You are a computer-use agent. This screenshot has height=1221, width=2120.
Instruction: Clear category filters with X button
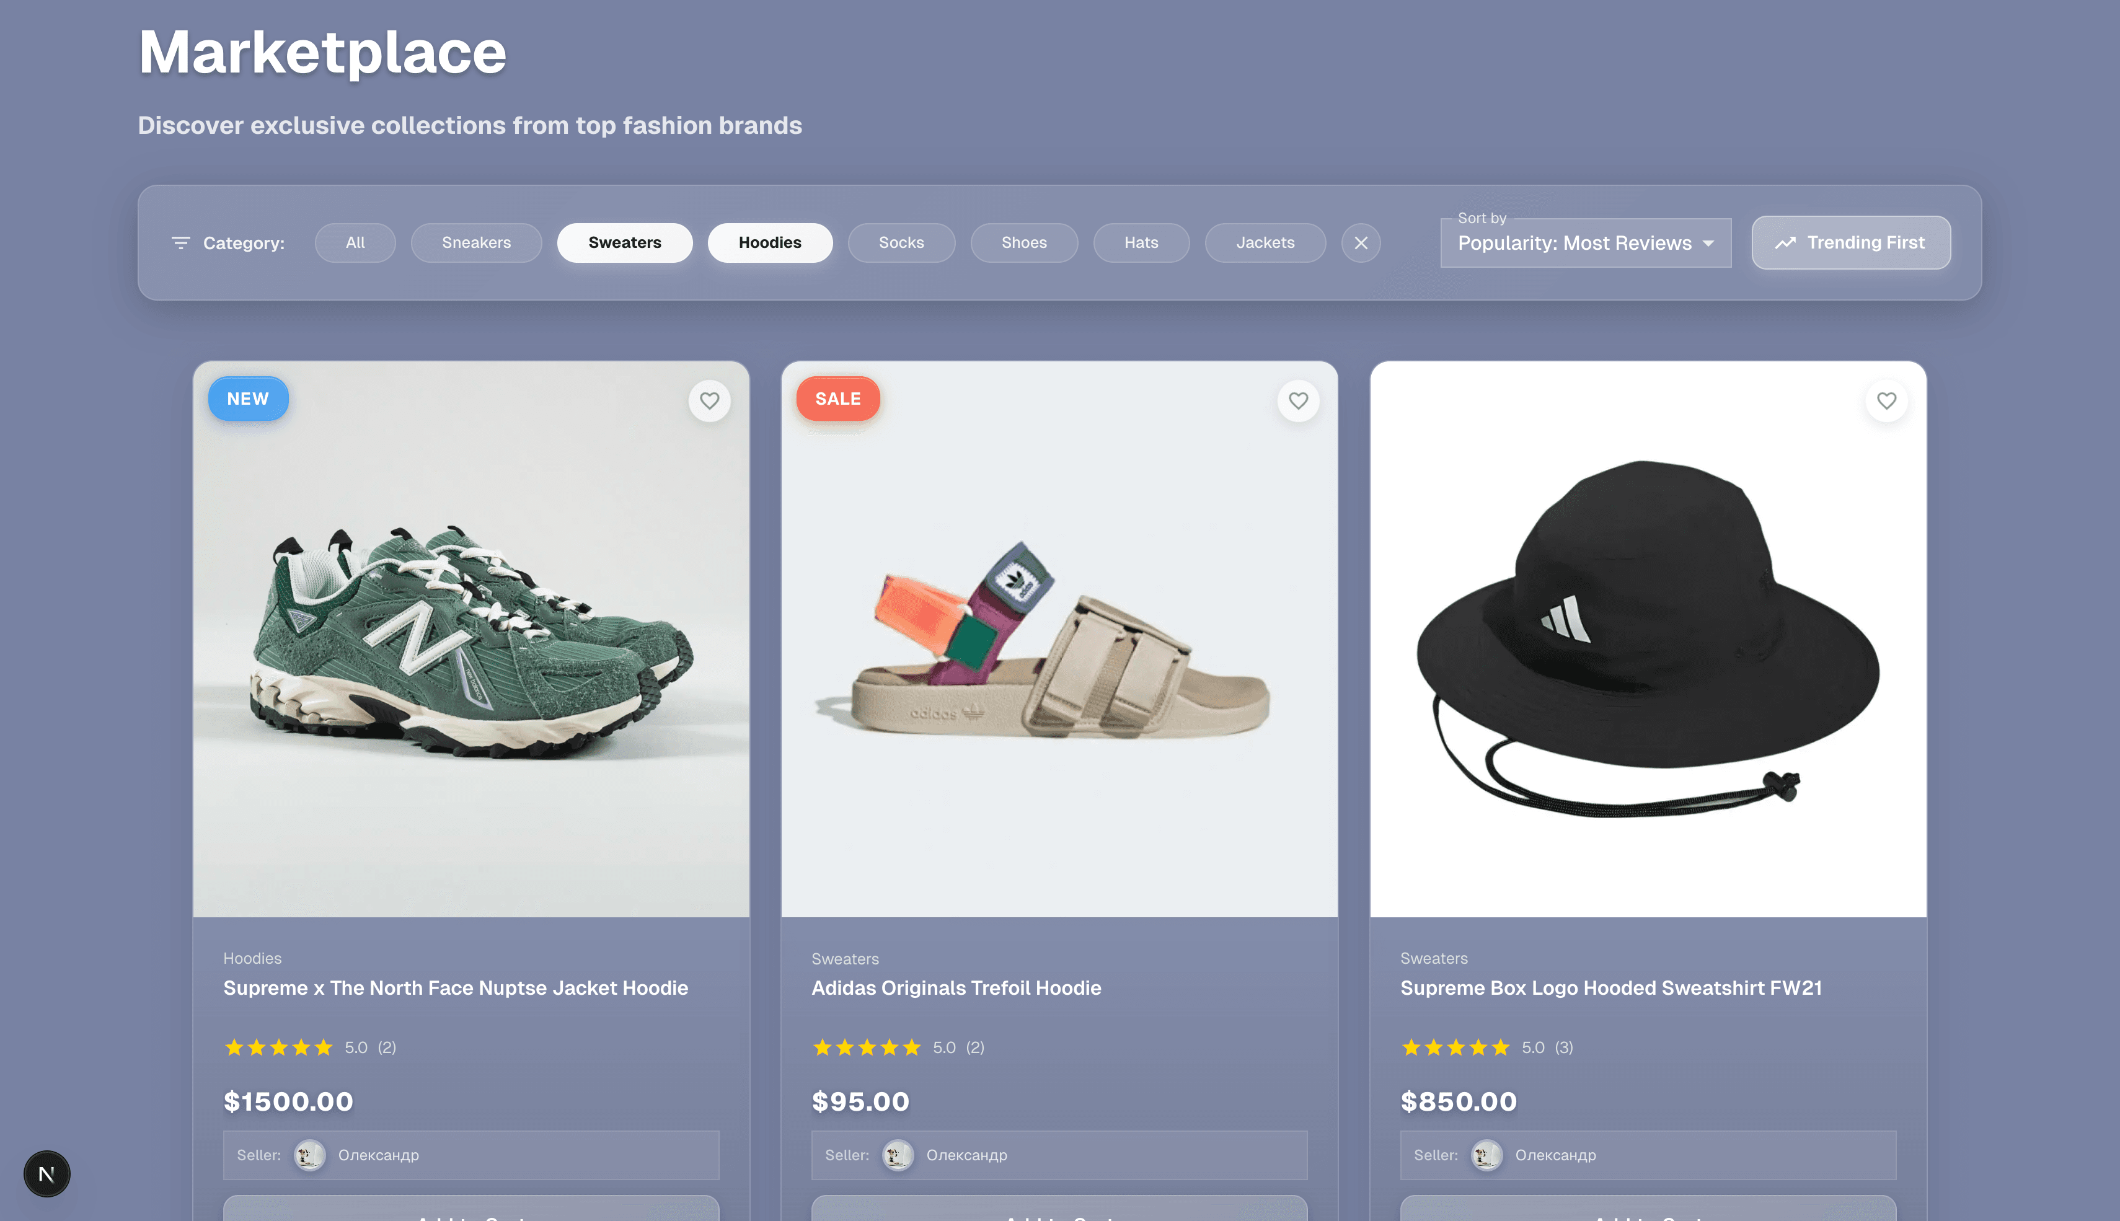1360,243
